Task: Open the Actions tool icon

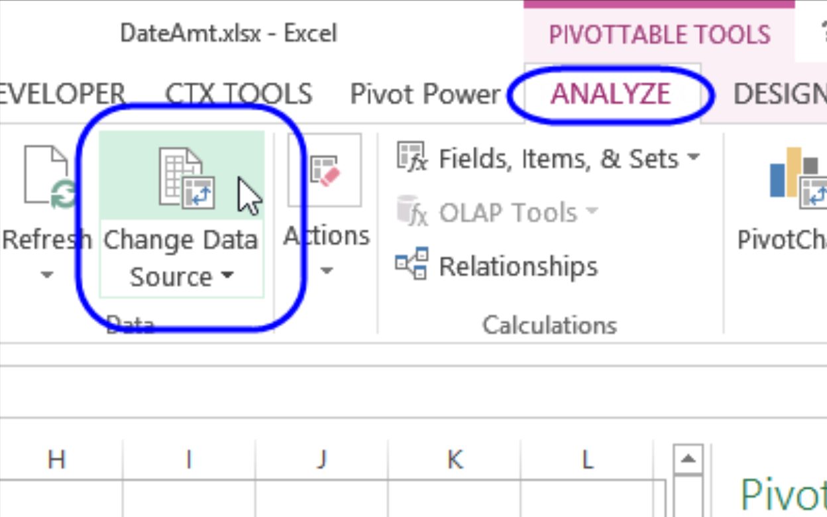Action: pos(325,172)
